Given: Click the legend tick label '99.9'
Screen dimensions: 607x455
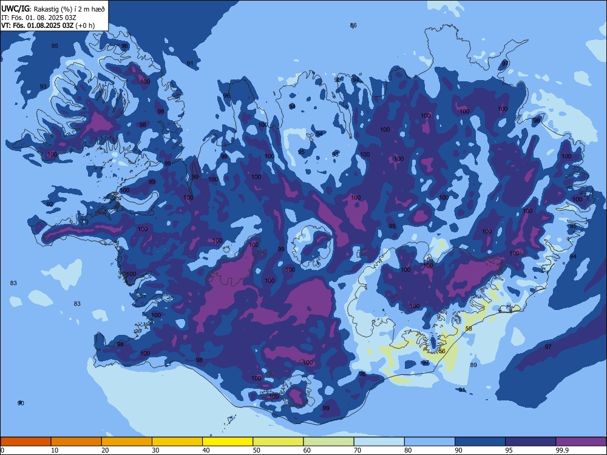Looking at the screenshot, I should tap(561, 450).
